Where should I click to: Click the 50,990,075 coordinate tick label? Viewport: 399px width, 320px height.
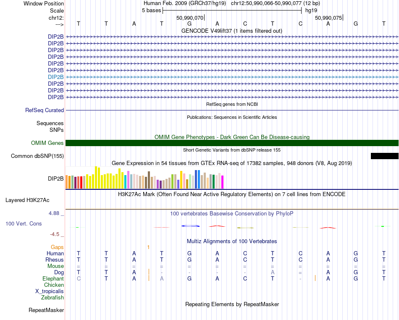click(x=328, y=18)
